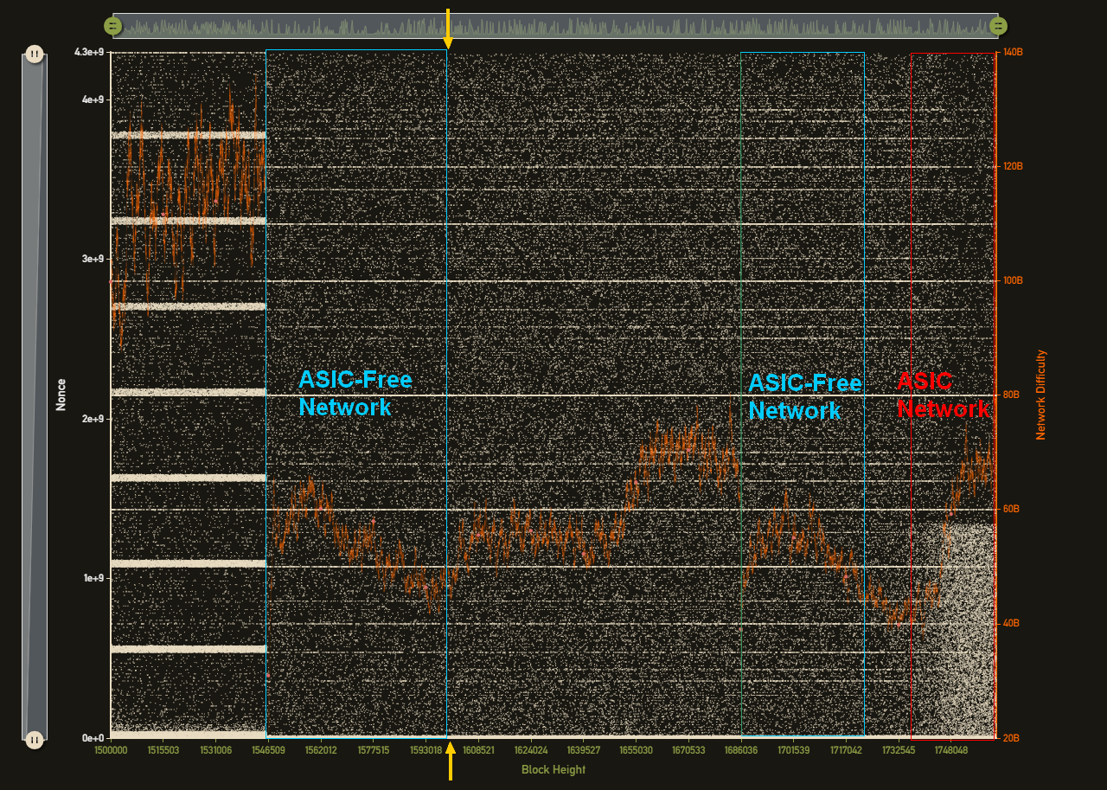Click the top block-height overview scrollbar track
This screenshot has width=1107, height=790.
[x=553, y=26]
